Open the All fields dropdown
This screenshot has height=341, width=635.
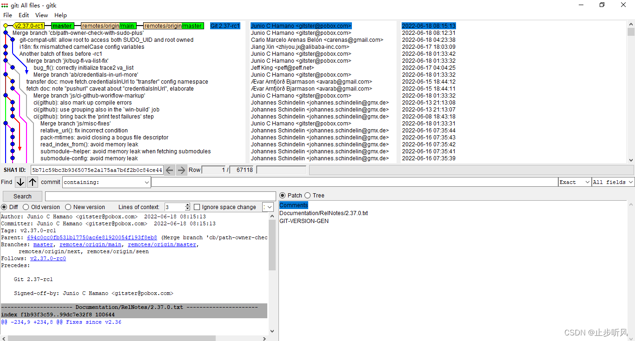point(613,182)
